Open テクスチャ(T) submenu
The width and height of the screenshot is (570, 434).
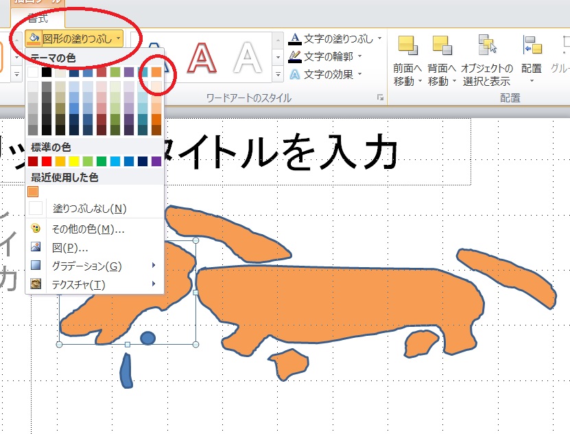coord(95,284)
